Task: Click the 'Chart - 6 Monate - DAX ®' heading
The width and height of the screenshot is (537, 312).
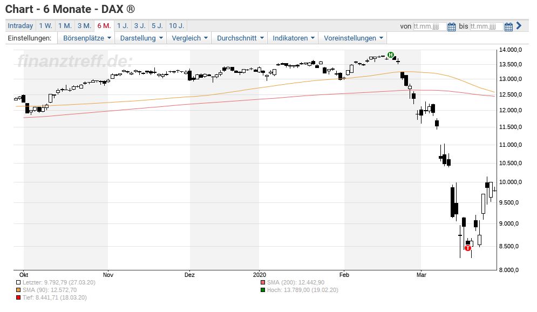Action: pyautogui.click(x=70, y=9)
